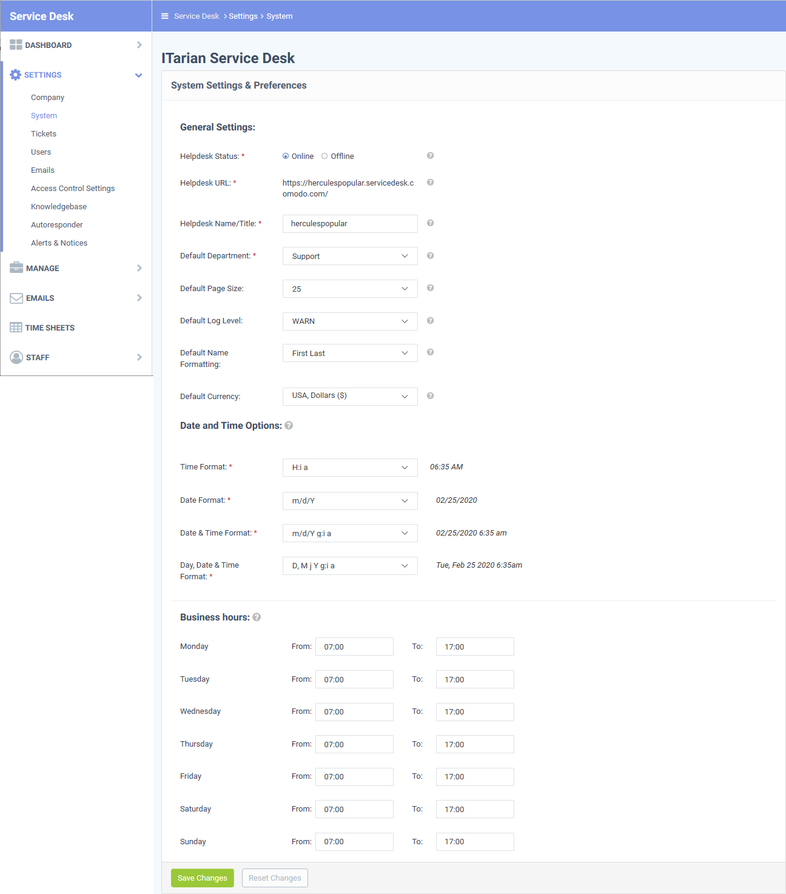This screenshot has height=894, width=786.
Task: Click the Service Desk logo title
Action: (42, 16)
